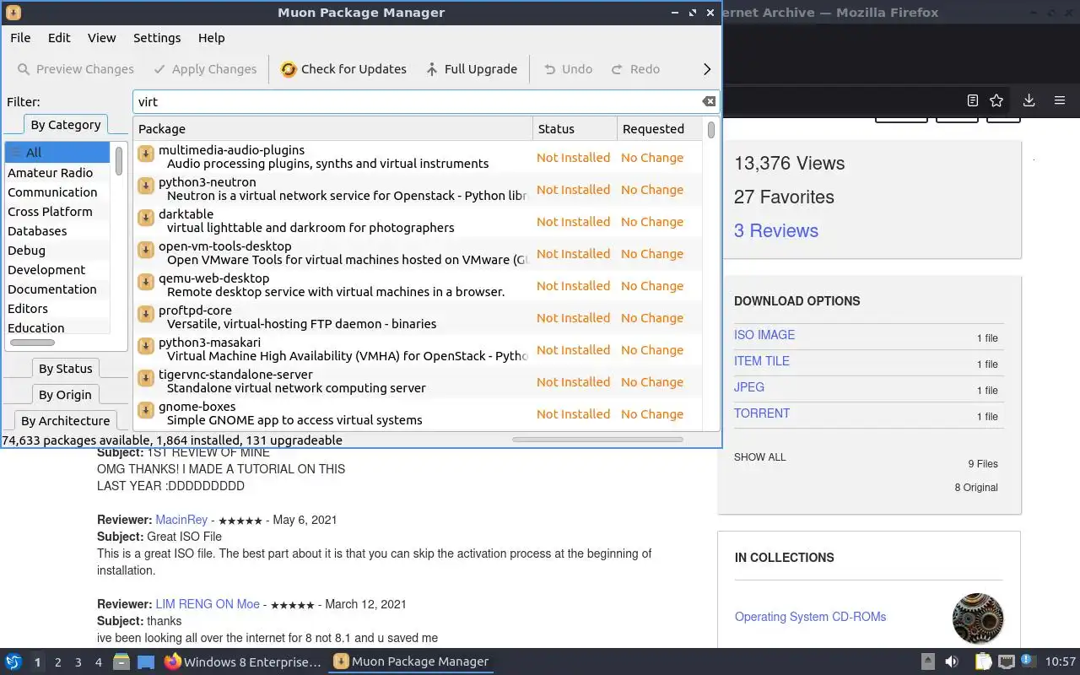Switch to the By Origin tab
Viewport: 1080px width, 675px height.
coord(65,395)
